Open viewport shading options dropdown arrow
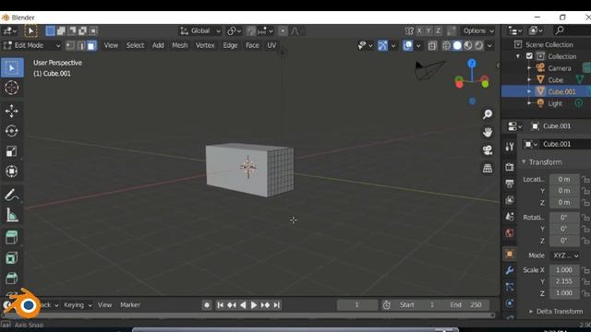 tap(489, 45)
